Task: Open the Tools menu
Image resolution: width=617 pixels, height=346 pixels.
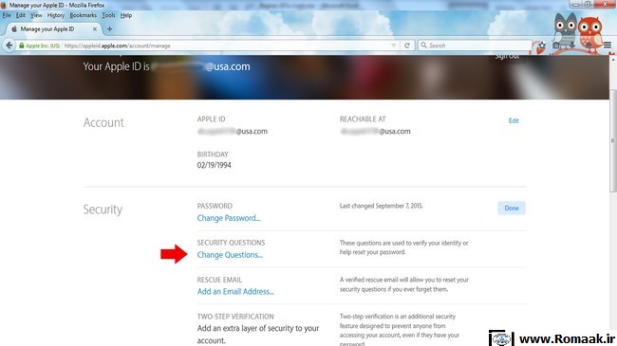Action: (x=108, y=15)
